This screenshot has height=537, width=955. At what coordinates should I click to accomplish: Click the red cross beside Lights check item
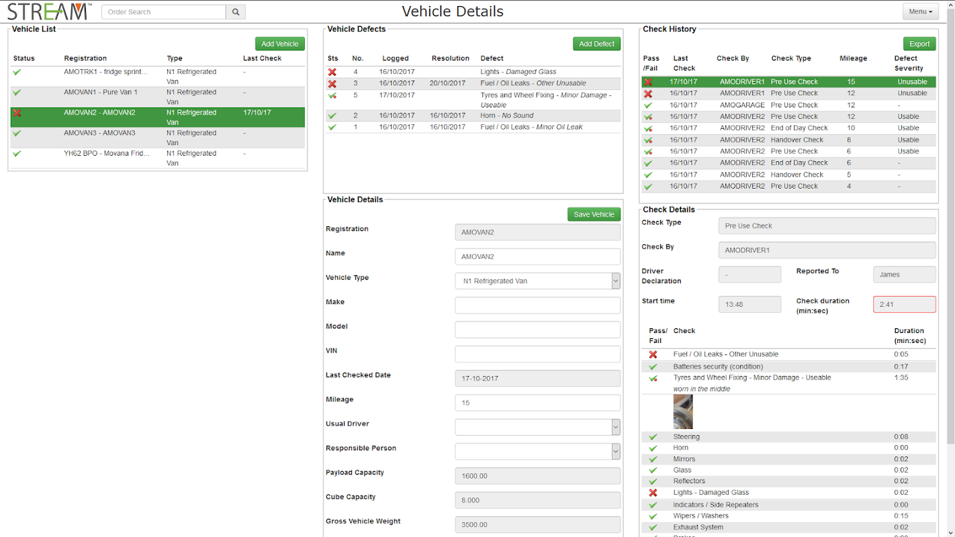pos(653,493)
